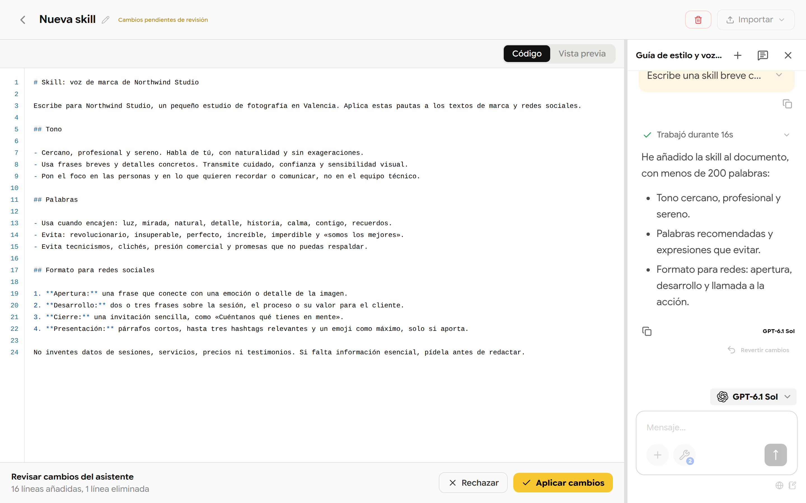
Task: Focus the Mensaje input field
Action: (x=716, y=428)
